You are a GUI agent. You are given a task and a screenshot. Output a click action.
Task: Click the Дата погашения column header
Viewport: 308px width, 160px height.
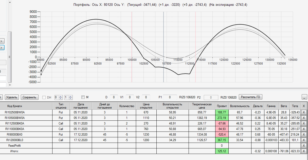point(81,106)
